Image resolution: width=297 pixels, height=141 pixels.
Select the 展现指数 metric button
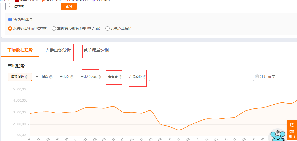click(20, 77)
